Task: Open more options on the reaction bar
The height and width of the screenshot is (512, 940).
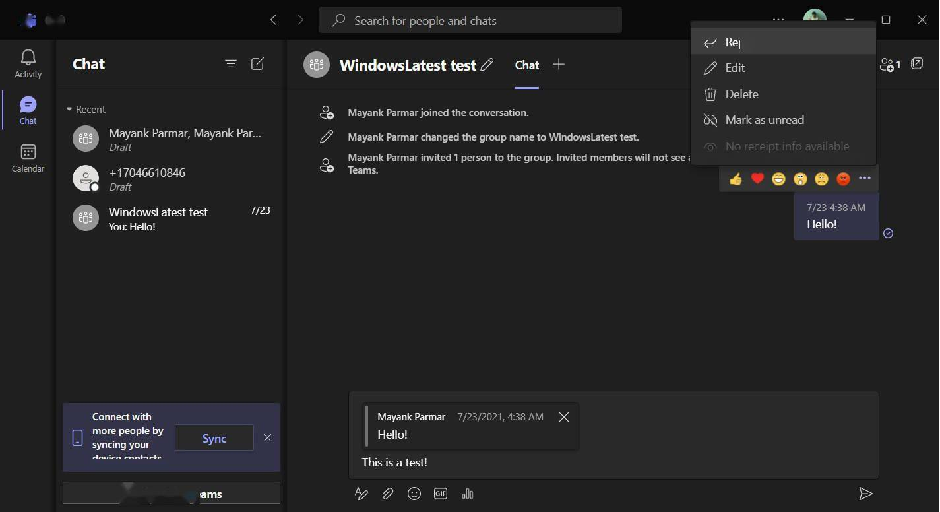Action: (x=865, y=178)
